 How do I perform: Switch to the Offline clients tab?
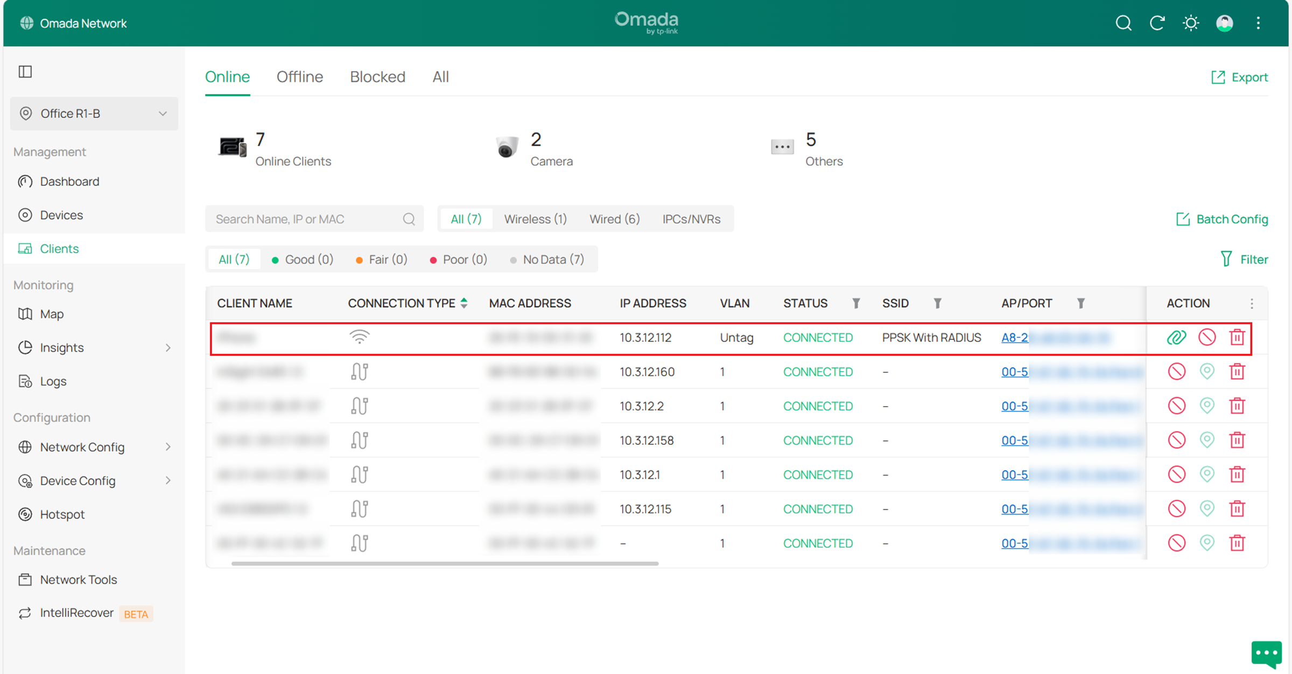pyautogui.click(x=299, y=76)
